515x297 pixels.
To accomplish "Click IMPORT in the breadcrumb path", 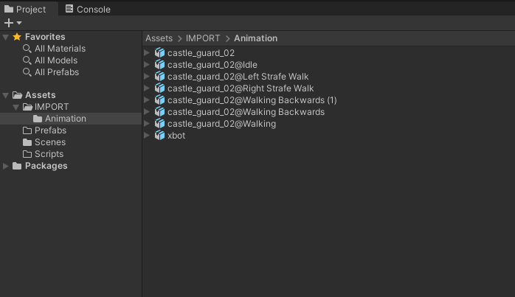I will click(202, 38).
